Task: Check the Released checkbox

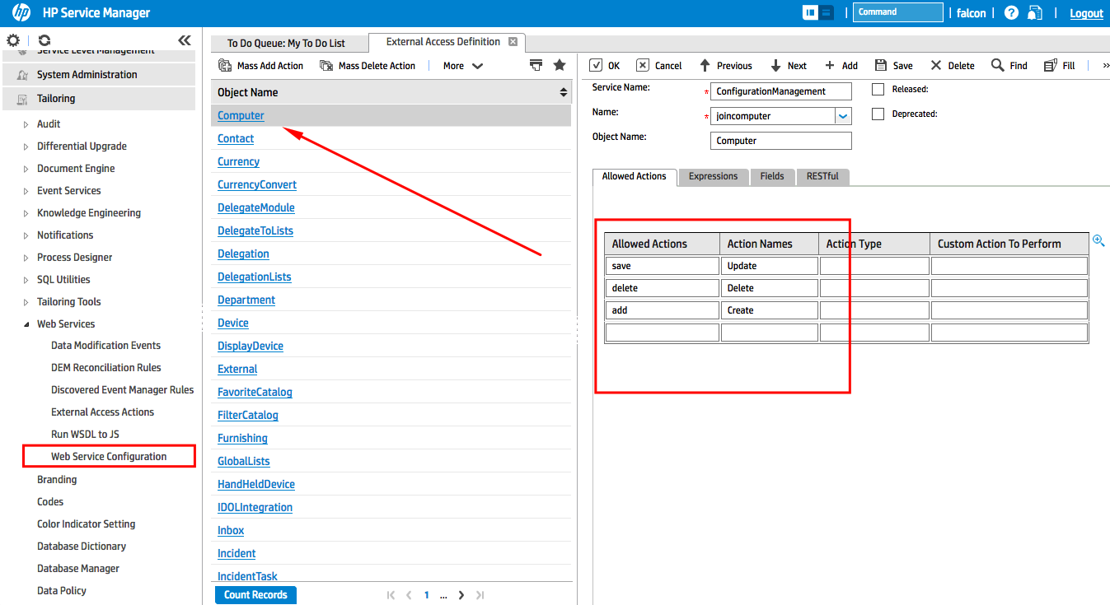Action: pos(877,90)
